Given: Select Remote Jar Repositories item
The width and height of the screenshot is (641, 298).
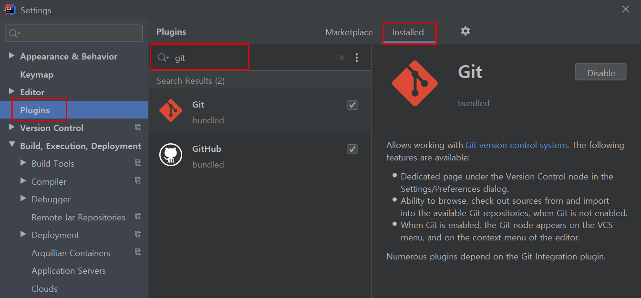Looking at the screenshot, I should 78,217.
